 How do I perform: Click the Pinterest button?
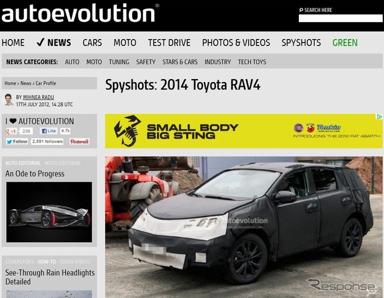79,142
